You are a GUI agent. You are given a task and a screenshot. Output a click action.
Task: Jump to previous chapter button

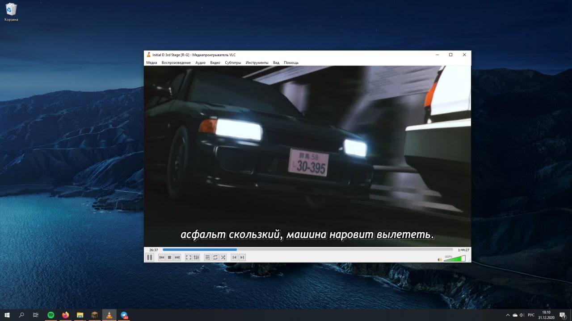234,257
